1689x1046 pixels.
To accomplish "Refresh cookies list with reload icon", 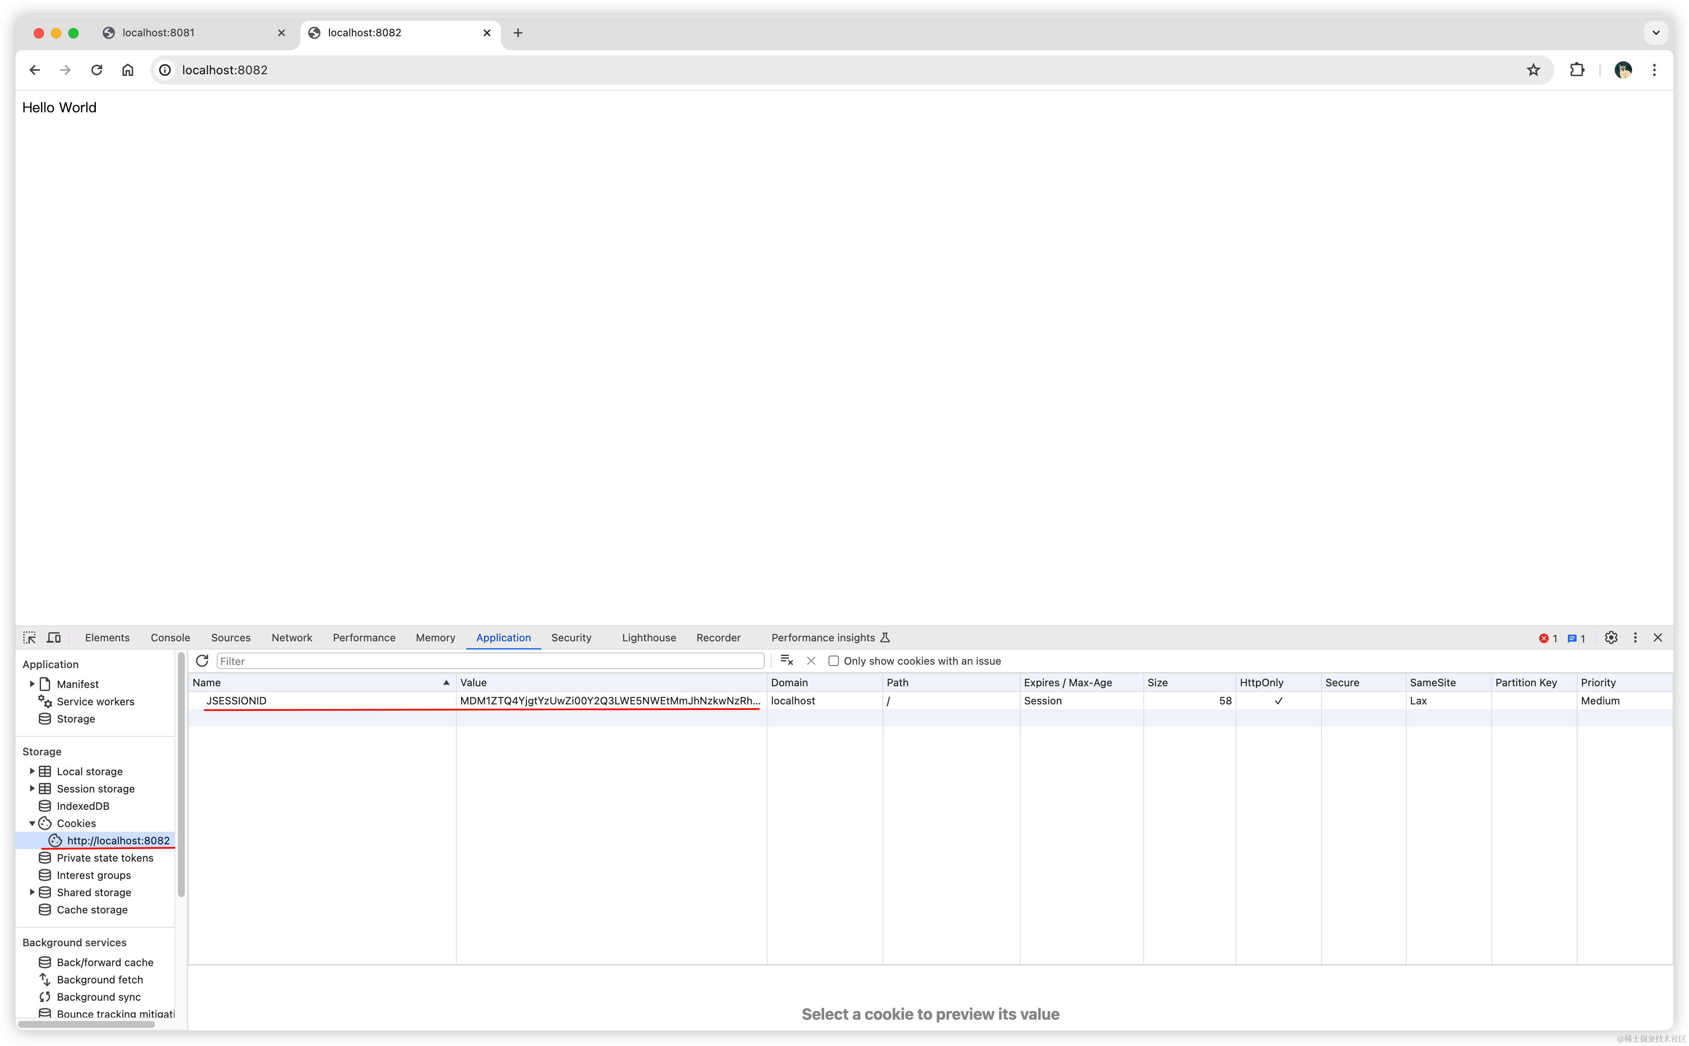I will pos(202,661).
